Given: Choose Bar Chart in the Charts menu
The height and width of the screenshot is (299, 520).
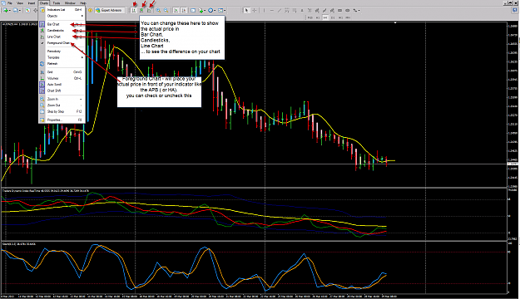Looking at the screenshot, I should click(62, 24).
